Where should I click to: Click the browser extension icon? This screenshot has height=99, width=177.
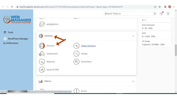click(x=169, y=7)
